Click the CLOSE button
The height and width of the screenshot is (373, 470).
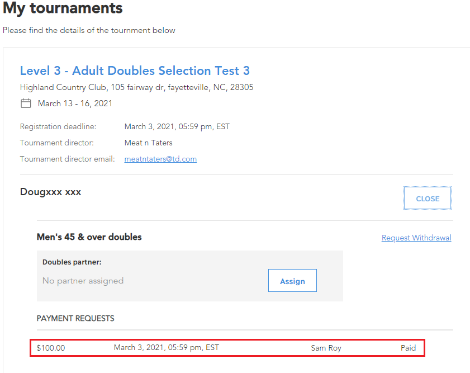428,199
